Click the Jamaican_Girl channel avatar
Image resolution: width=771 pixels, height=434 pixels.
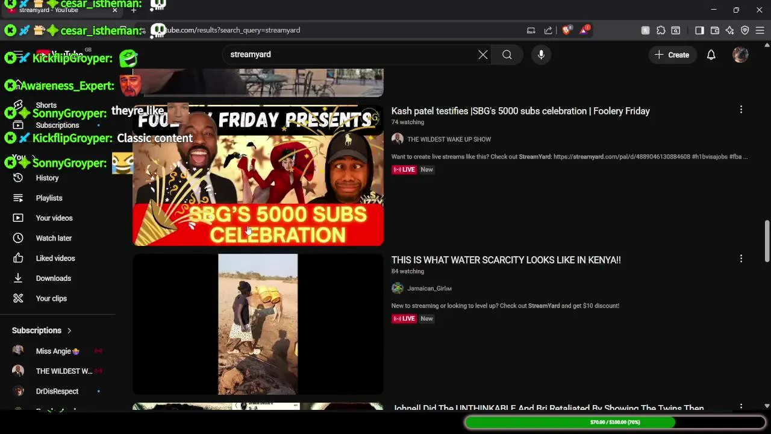[398, 288]
